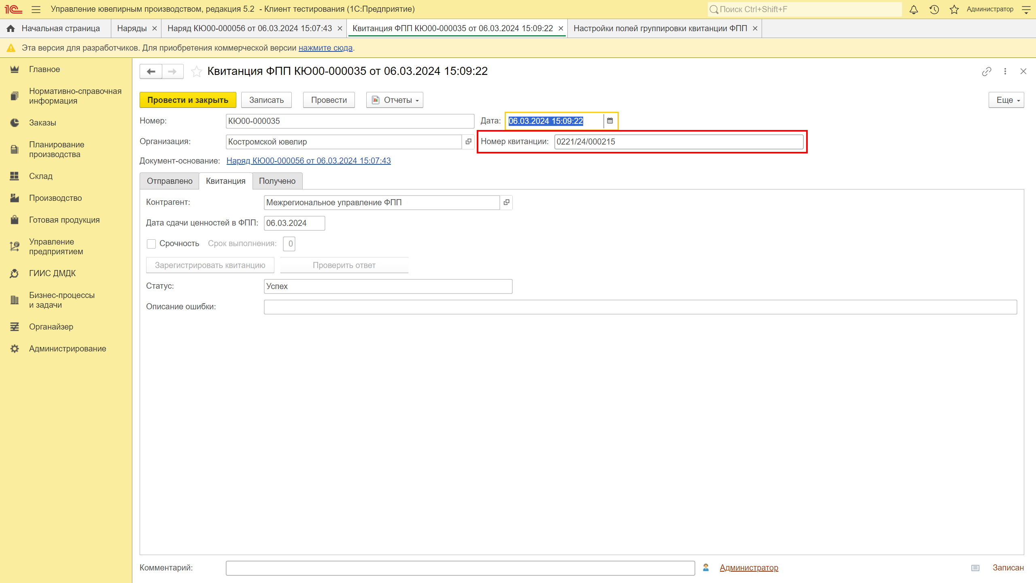
Task: Go forward with the right arrow button
Action: (172, 72)
